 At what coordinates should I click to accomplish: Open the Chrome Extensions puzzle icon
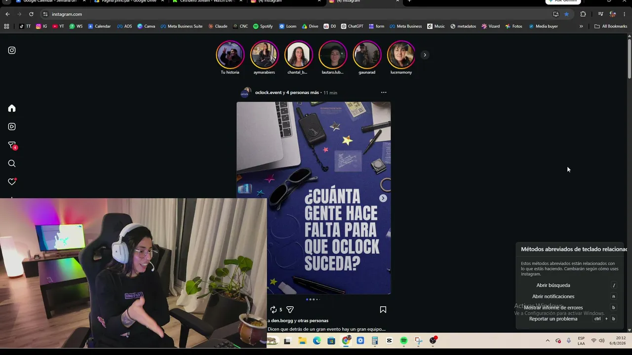[x=583, y=14]
